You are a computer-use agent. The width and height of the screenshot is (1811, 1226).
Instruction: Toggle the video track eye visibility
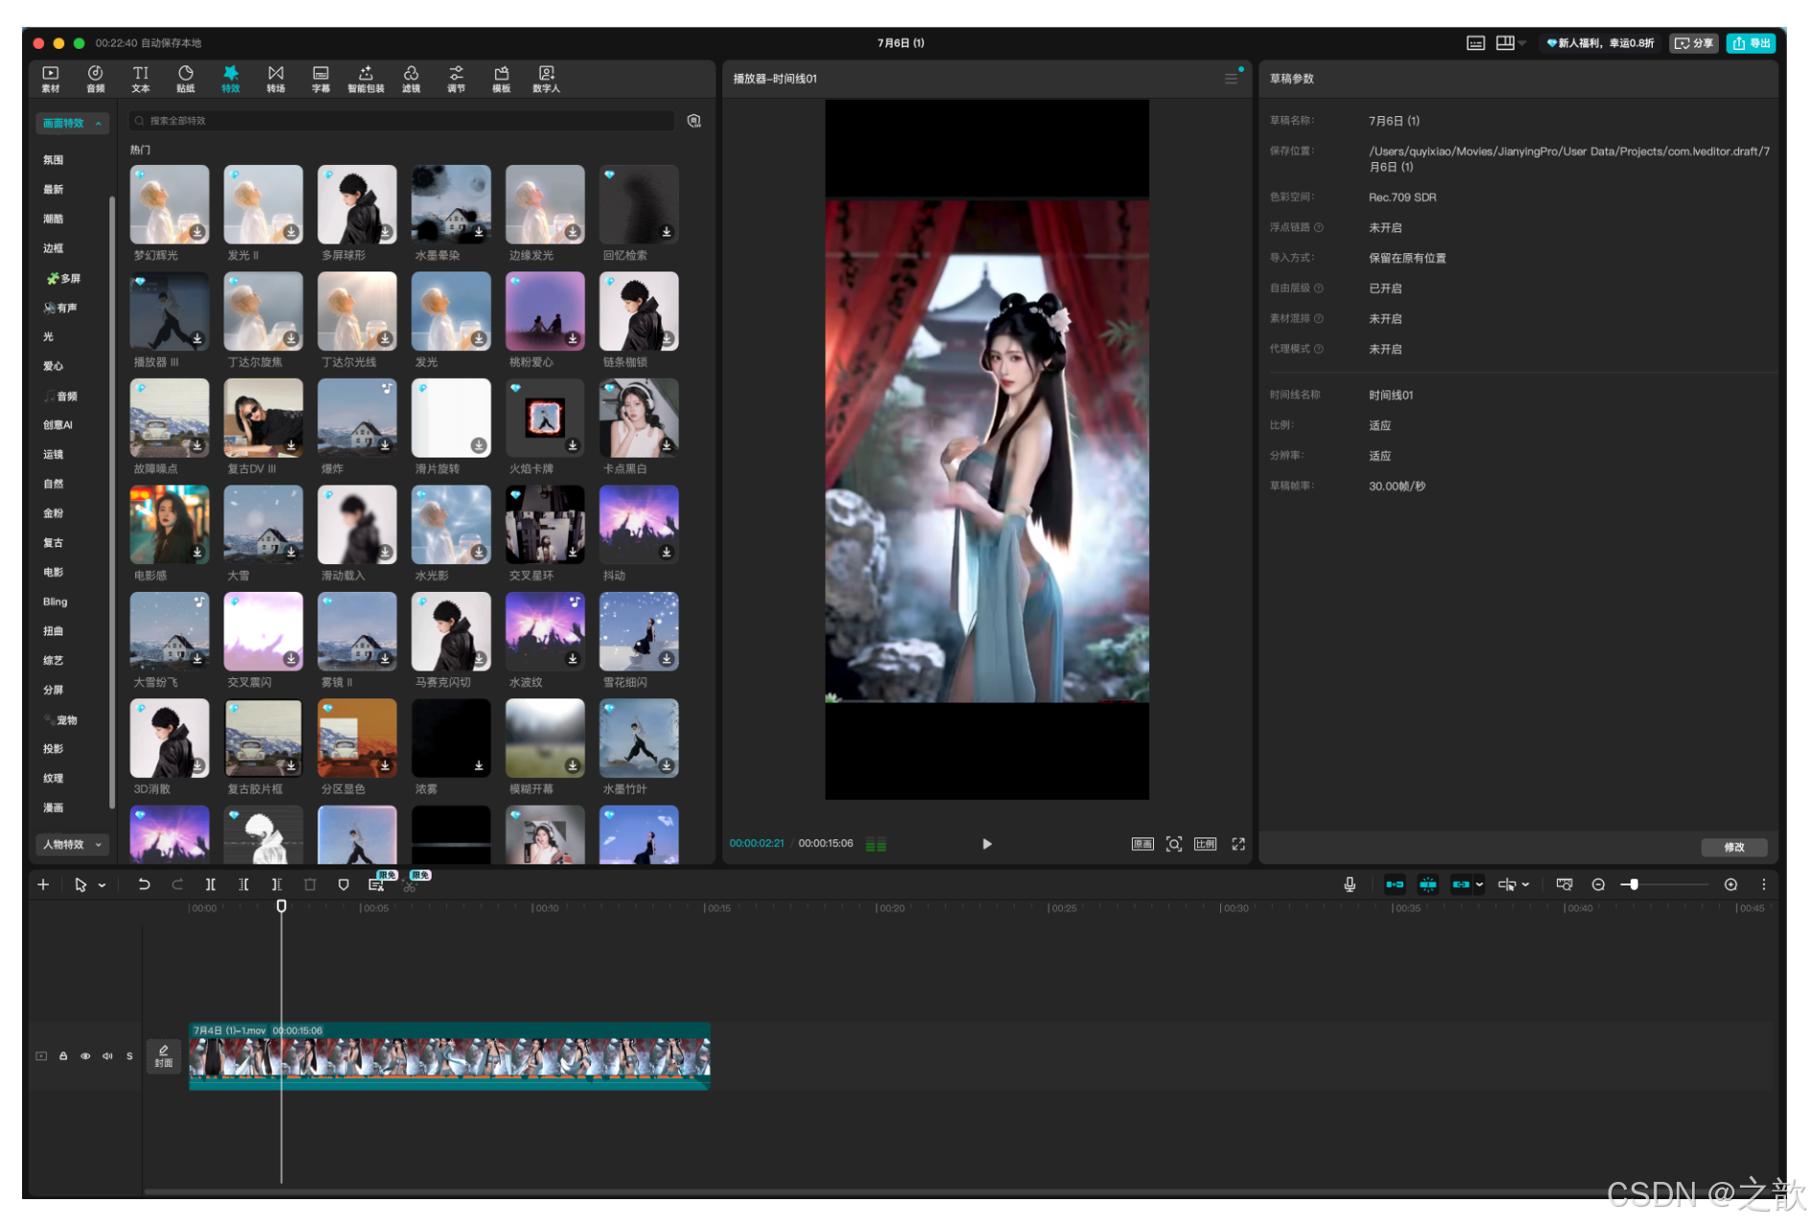click(85, 1056)
